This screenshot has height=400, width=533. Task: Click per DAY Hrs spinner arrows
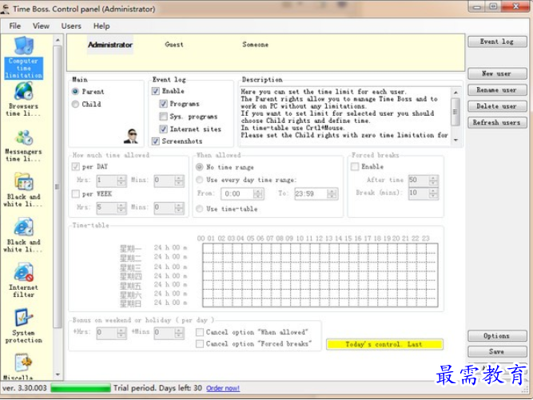pos(121,180)
